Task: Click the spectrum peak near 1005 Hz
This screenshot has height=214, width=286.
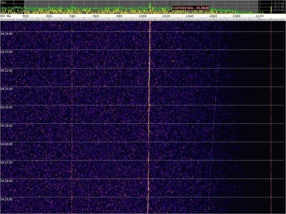Action: point(150,4)
